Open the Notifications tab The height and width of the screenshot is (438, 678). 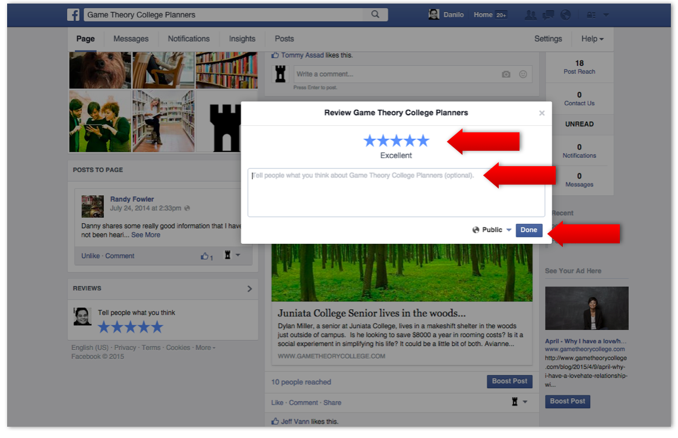[189, 39]
